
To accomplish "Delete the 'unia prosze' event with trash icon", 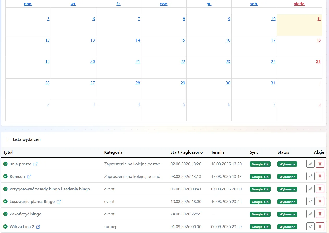I will (x=320, y=164).
